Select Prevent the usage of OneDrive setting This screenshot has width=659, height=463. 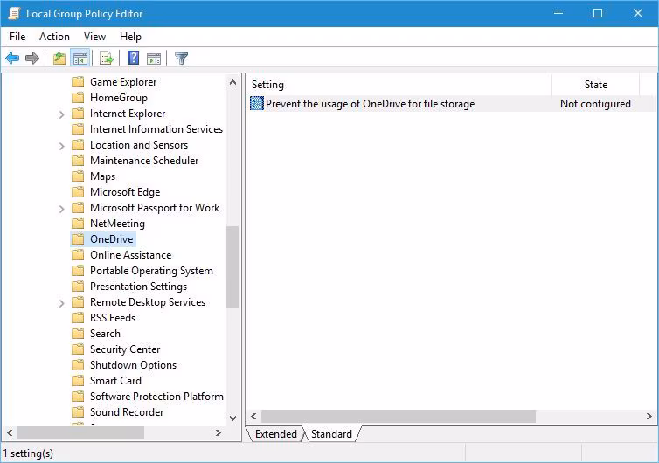click(x=370, y=103)
